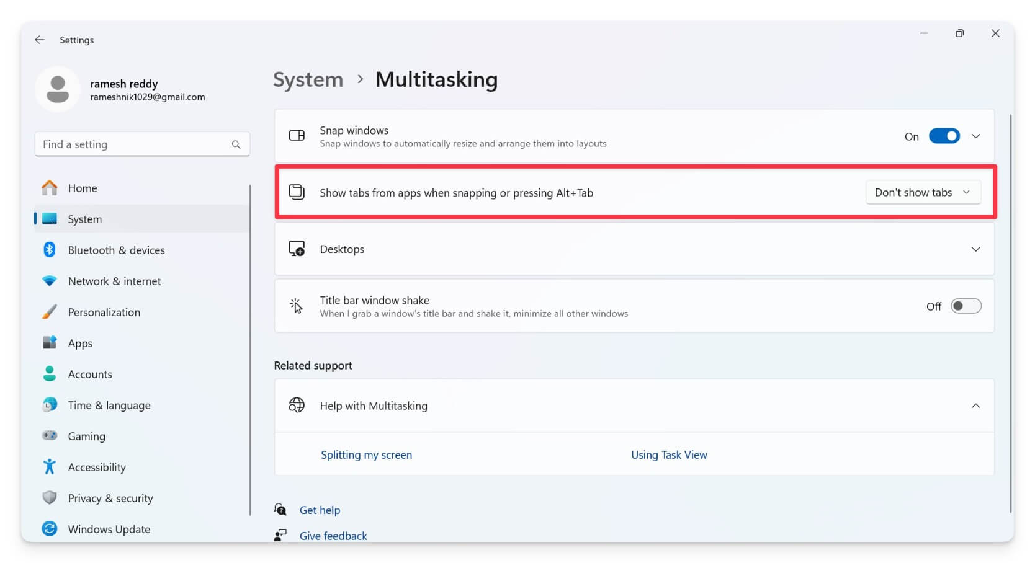
Task: Open the Splitting my screen help link
Action: tap(366, 454)
